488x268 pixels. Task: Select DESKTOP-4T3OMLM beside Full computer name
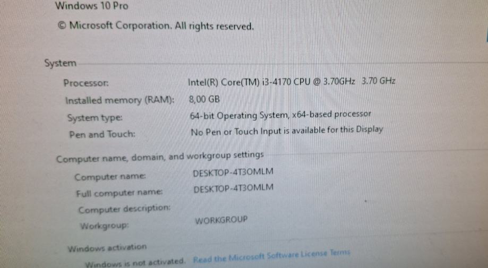coord(234,189)
